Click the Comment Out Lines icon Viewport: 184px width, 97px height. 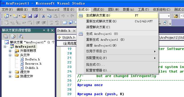(51, 23)
